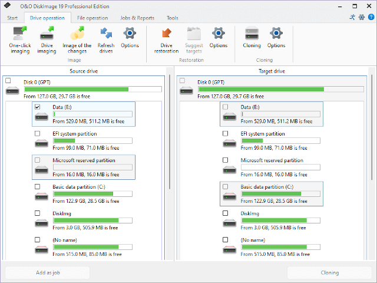Click the Add as job button
The height and width of the screenshot is (283, 377).
(x=48, y=272)
